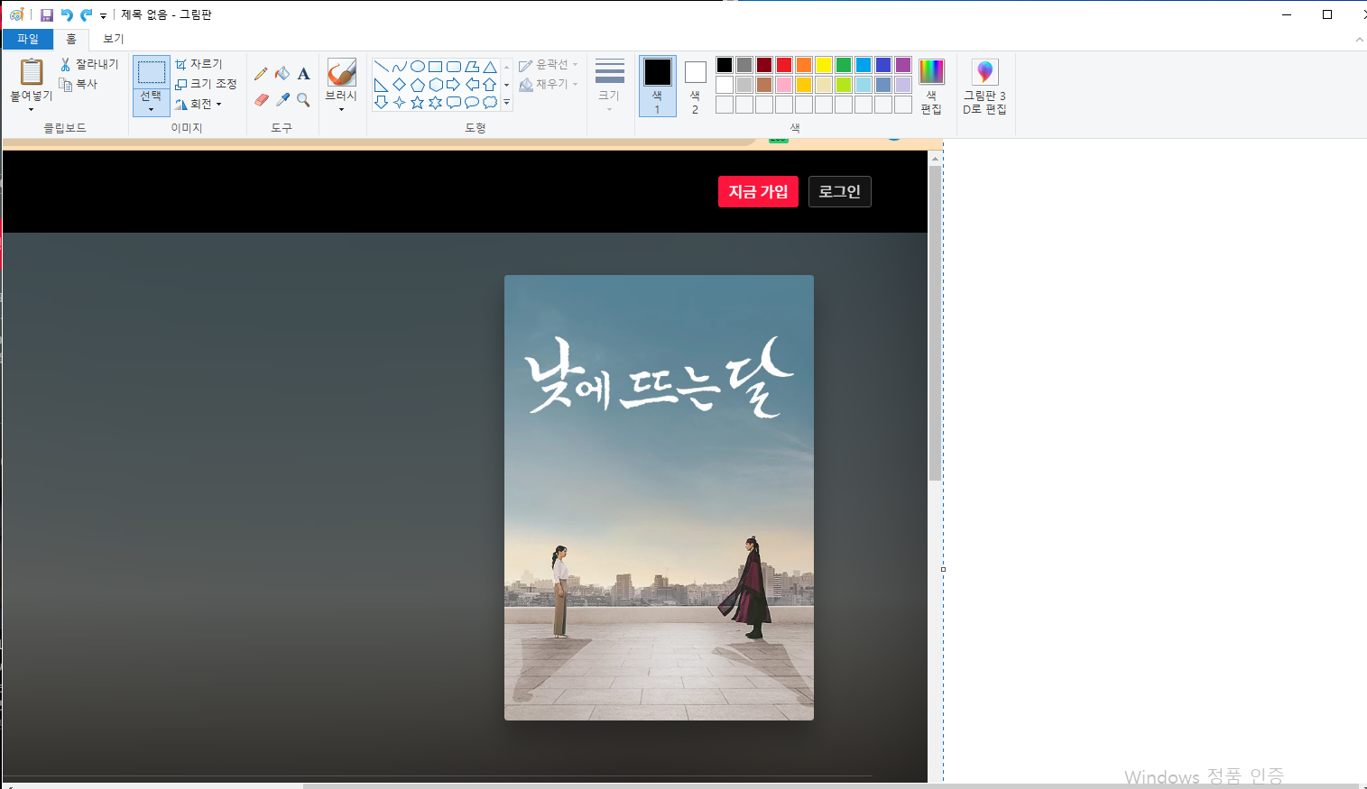This screenshot has width=1367, height=789.
Task: Choose the Line shape
Action: click(381, 67)
